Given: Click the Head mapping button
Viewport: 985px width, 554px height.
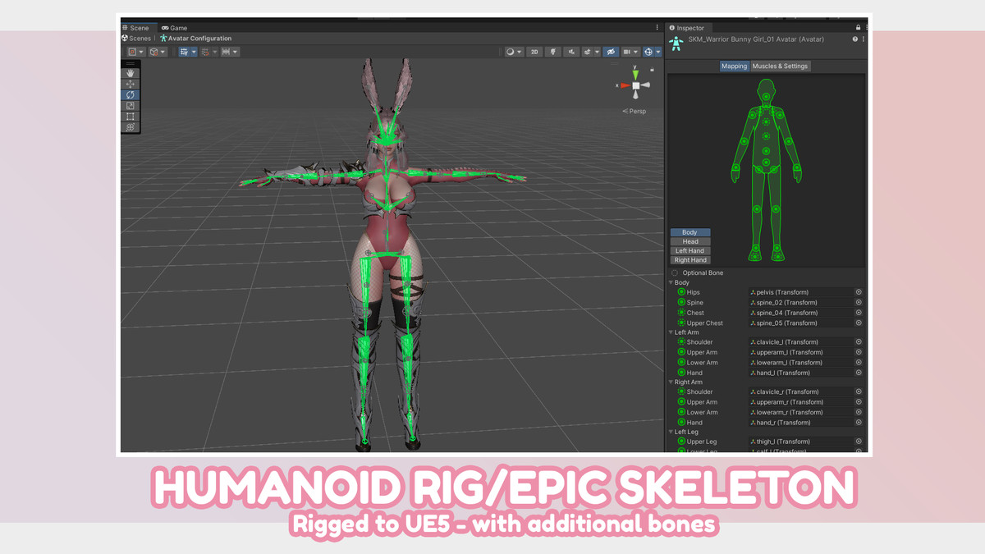Looking at the screenshot, I should click(689, 241).
